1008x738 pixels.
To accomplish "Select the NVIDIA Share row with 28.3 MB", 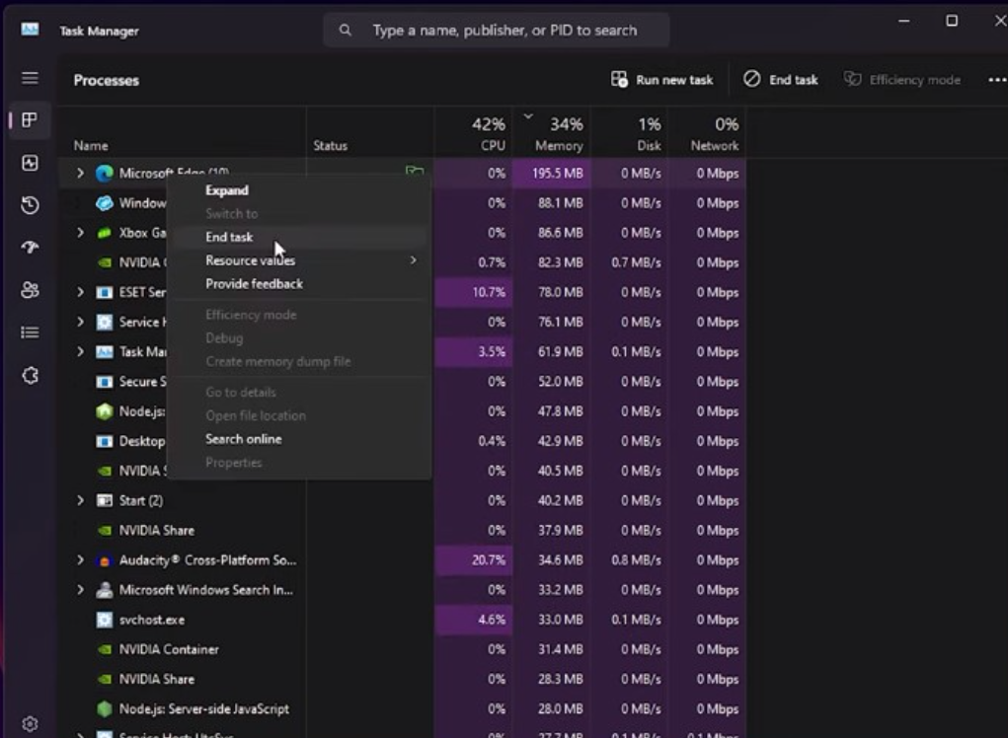I will click(x=402, y=680).
